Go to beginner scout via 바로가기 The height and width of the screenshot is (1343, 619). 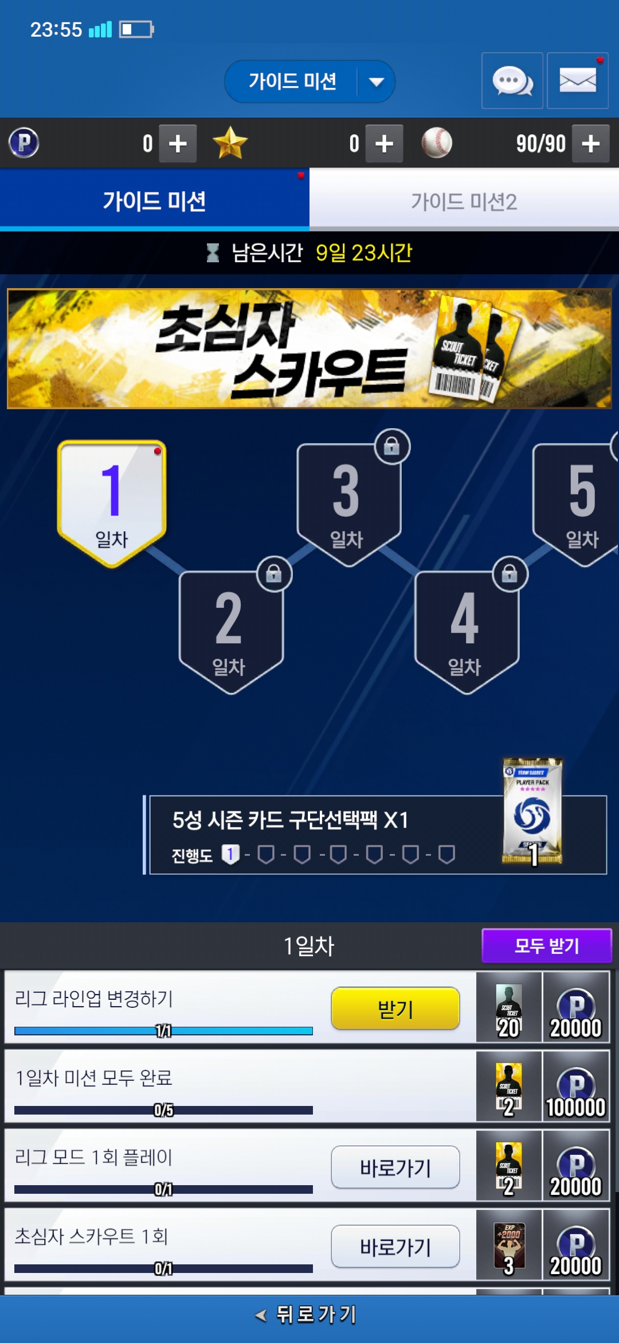[x=395, y=1246]
